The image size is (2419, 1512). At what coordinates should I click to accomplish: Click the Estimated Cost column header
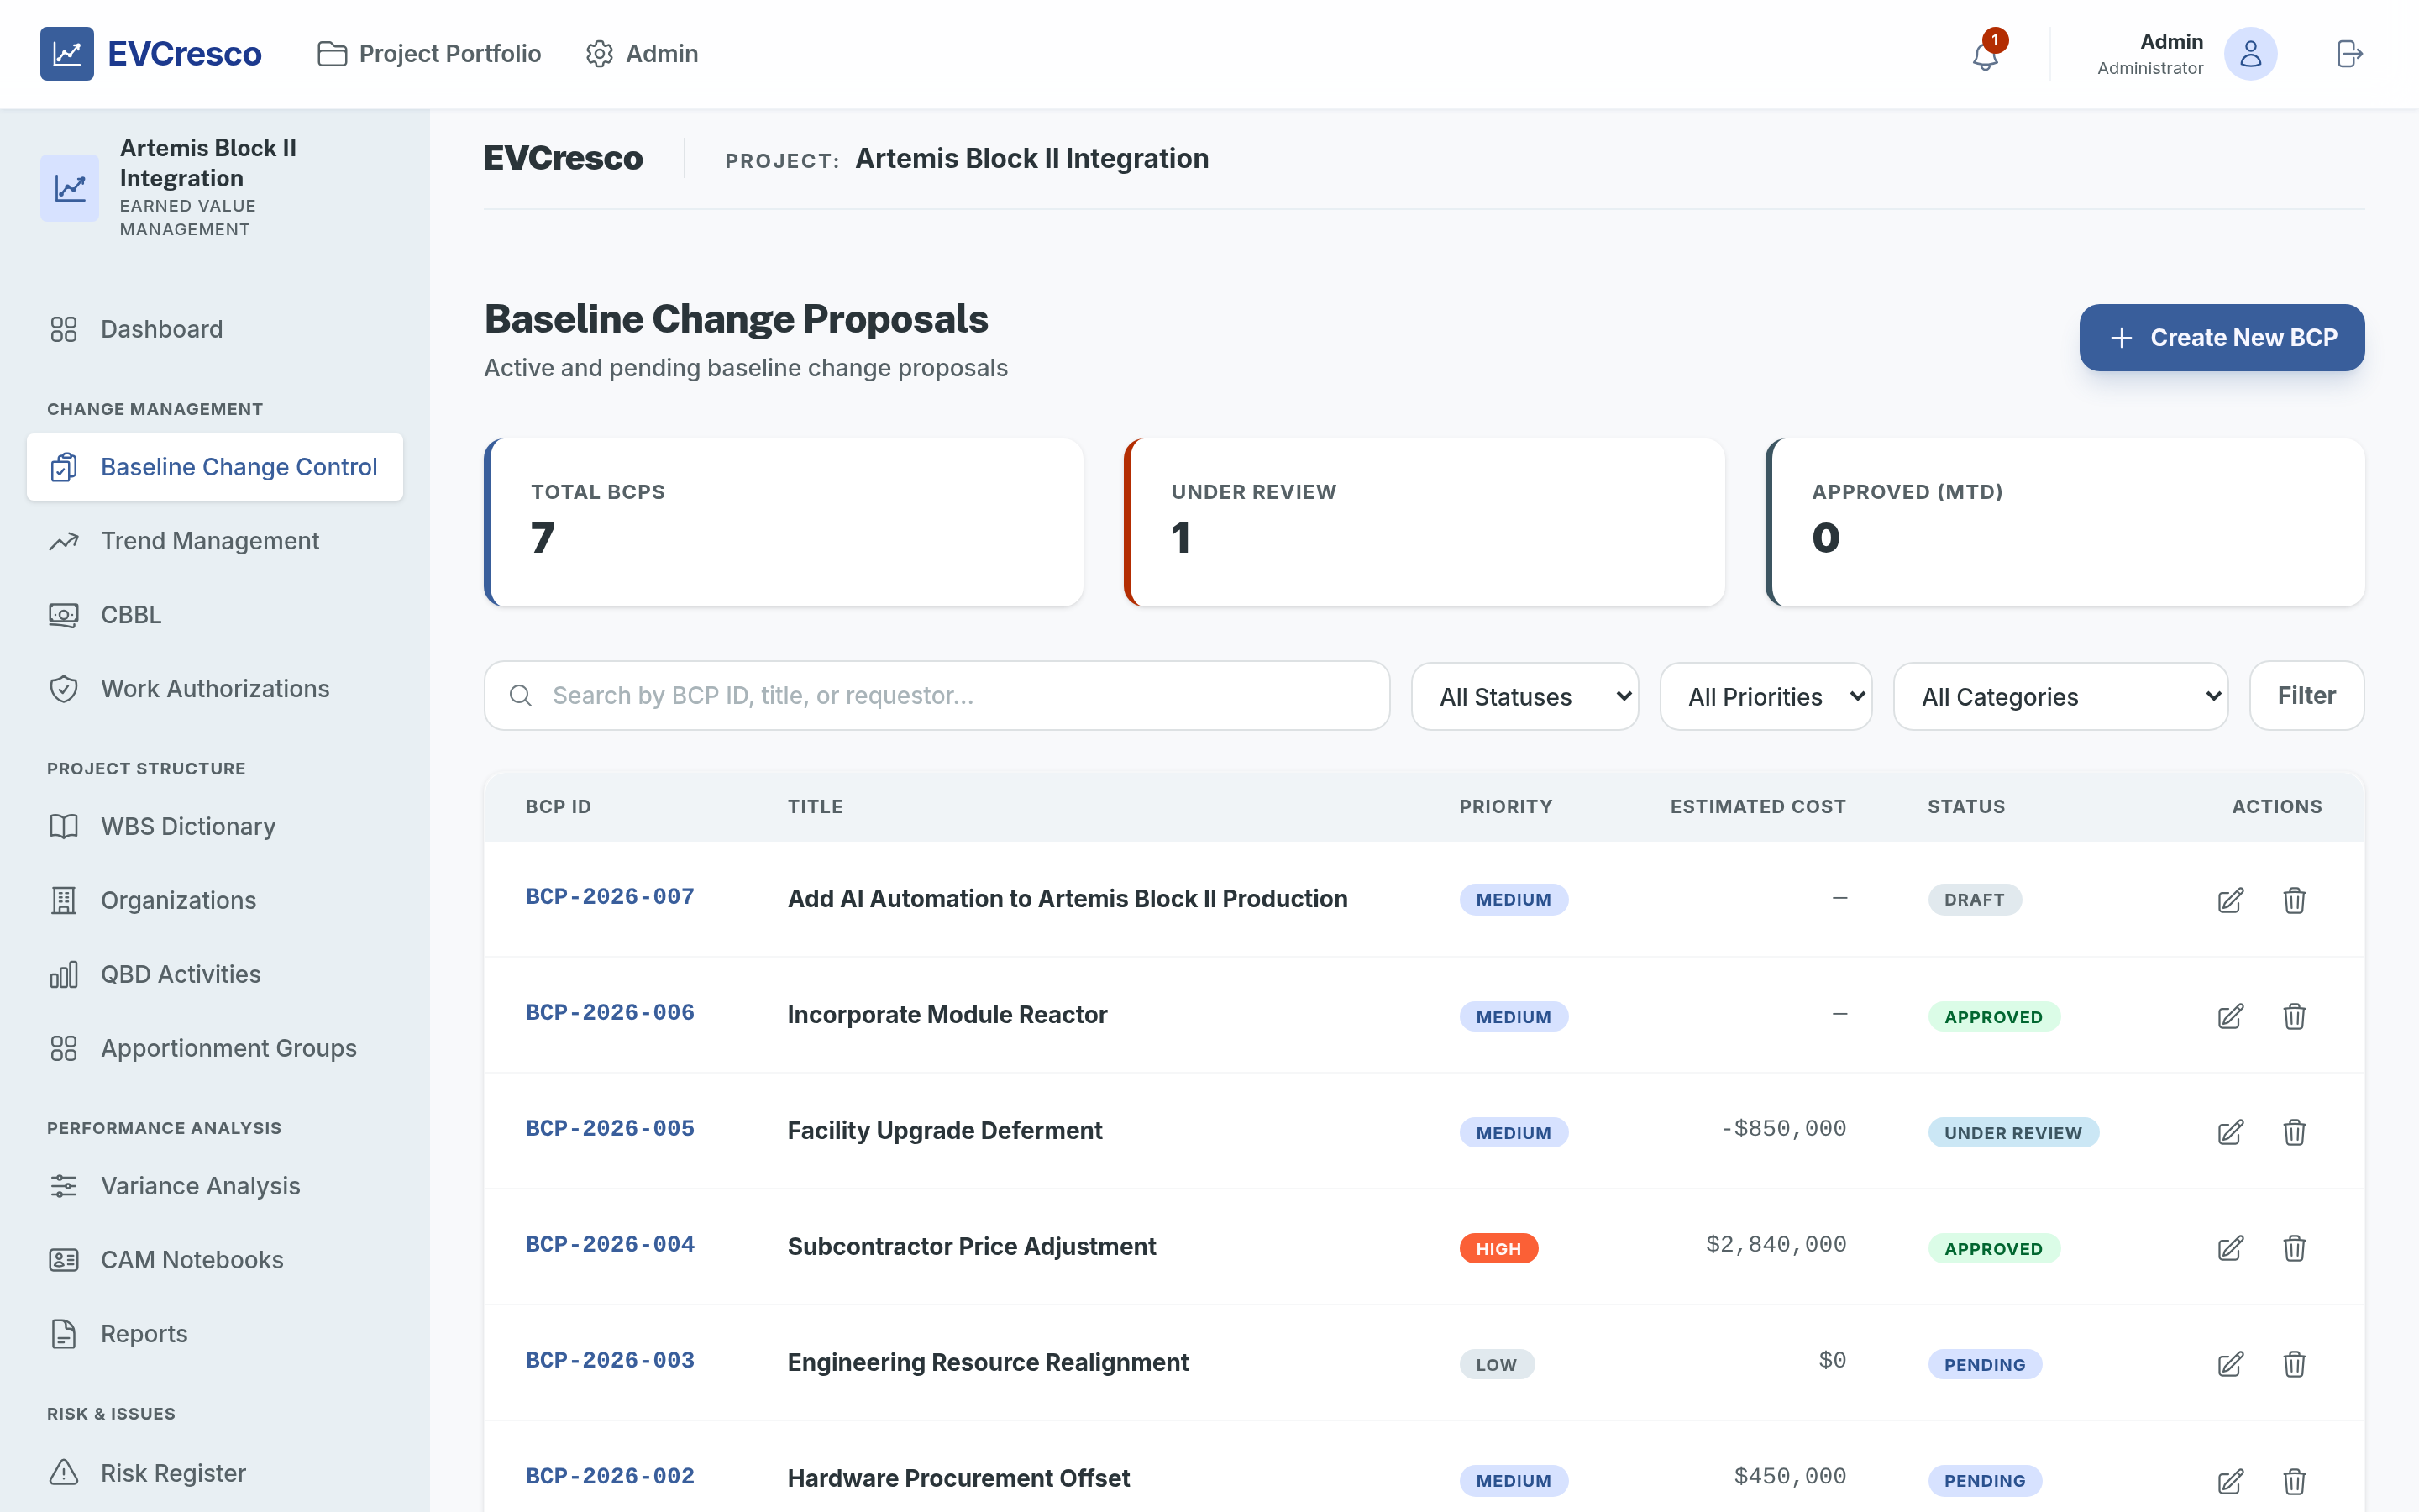tap(1757, 807)
